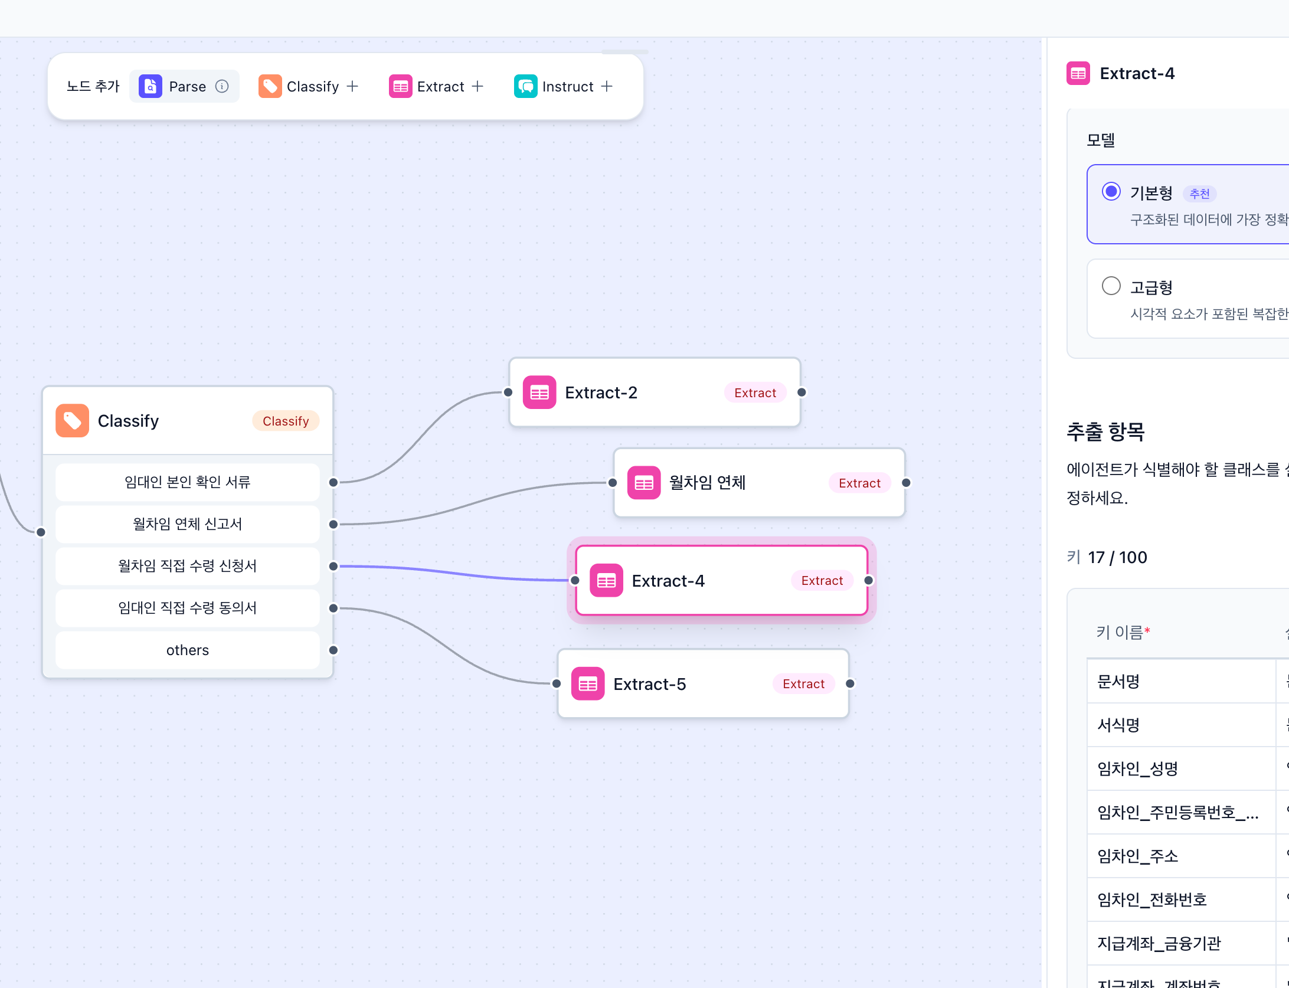Image resolution: width=1289 pixels, height=988 pixels.
Task: Select the 기본형 model radio button
Action: point(1111,192)
